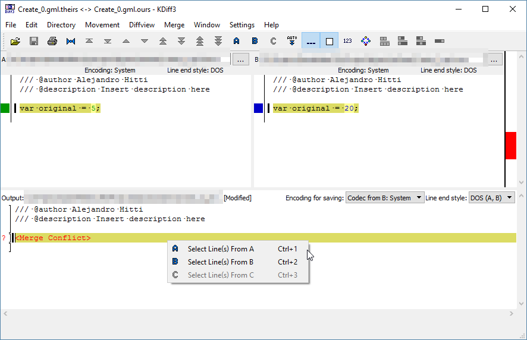Open the Line end style dropdown

point(491,198)
